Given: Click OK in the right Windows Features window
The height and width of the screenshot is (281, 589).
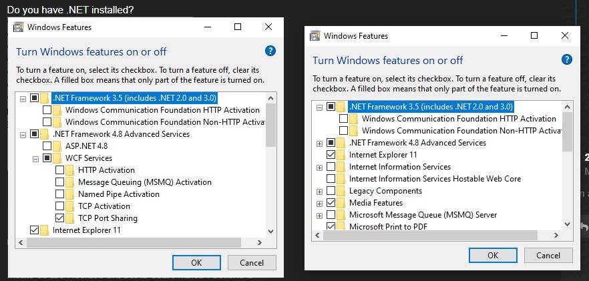Looking at the screenshot, I should (493, 256).
